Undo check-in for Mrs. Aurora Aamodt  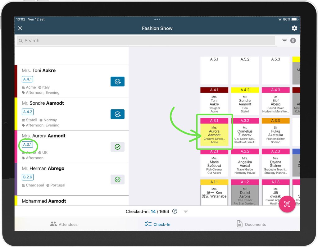click(117, 147)
